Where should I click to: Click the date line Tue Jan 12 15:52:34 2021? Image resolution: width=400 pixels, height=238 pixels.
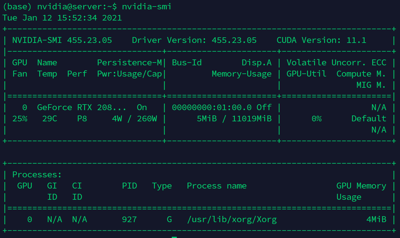tap(62, 18)
